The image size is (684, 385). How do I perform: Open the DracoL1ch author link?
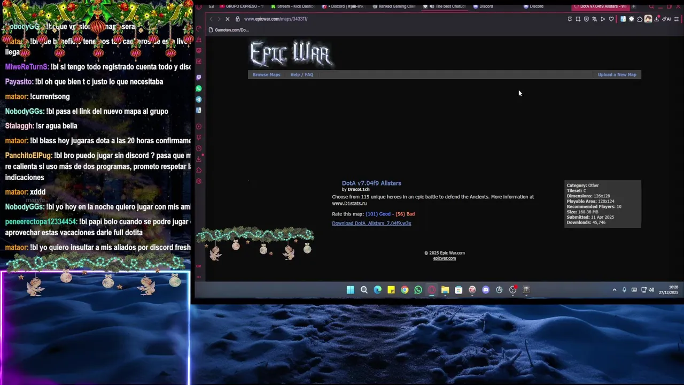(359, 190)
